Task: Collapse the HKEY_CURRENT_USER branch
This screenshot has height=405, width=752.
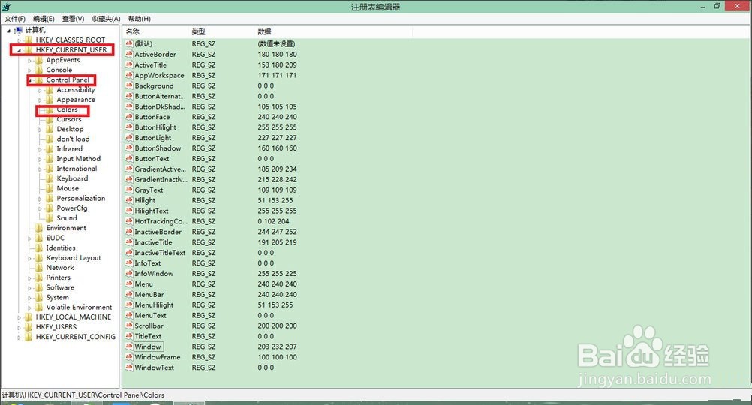Action: tap(20, 50)
